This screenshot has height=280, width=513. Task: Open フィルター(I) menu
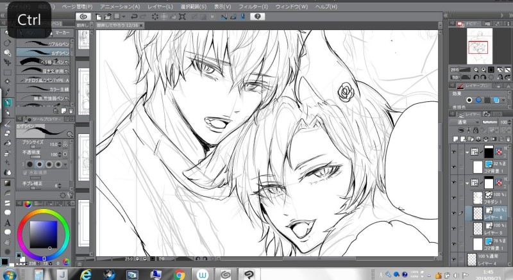(253, 6)
